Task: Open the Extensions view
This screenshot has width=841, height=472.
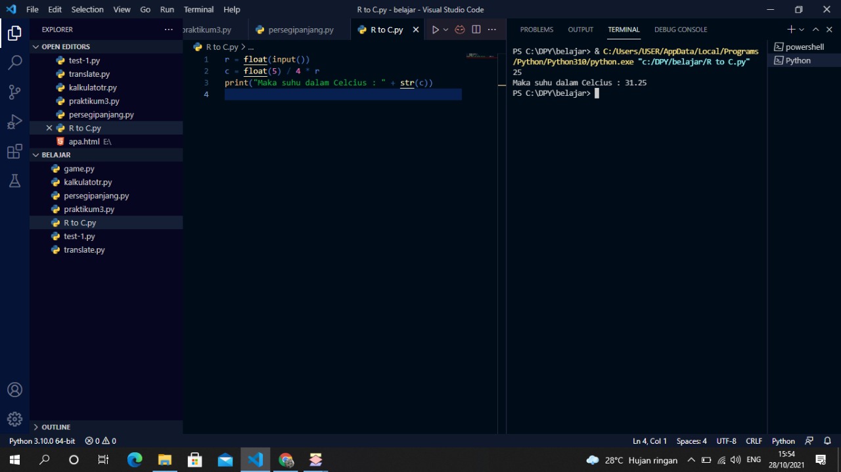Action: coord(14,151)
